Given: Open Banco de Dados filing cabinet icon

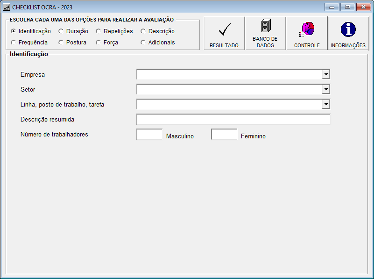Looking at the screenshot, I should (x=265, y=26).
